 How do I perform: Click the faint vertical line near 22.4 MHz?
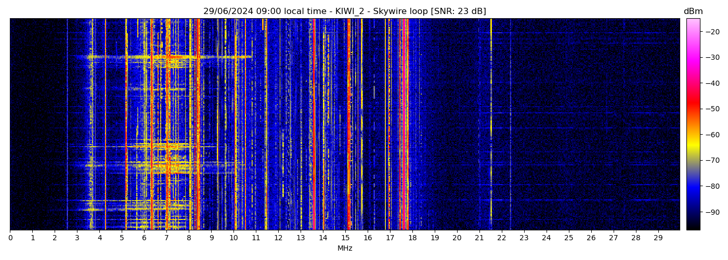(510, 125)
